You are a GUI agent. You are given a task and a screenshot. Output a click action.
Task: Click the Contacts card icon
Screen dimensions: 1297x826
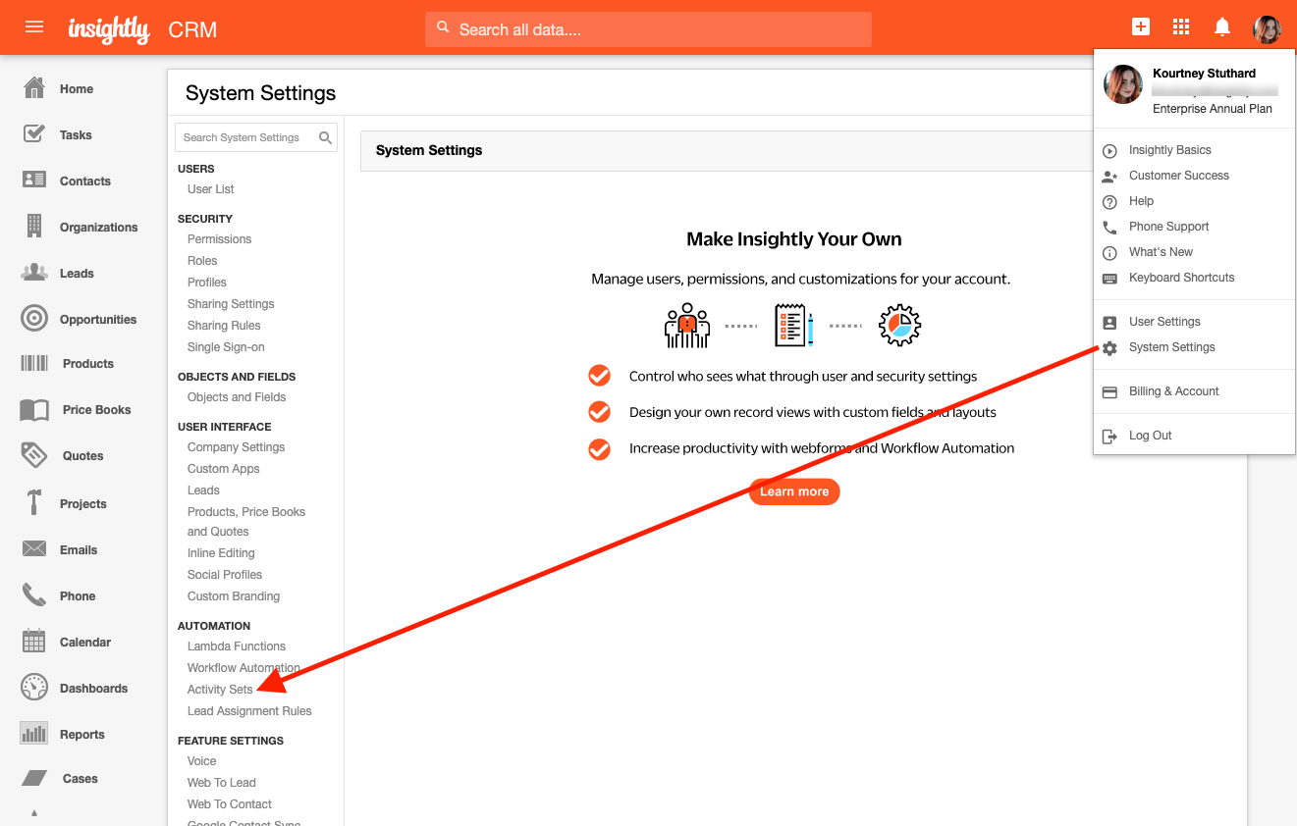click(34, 181)
